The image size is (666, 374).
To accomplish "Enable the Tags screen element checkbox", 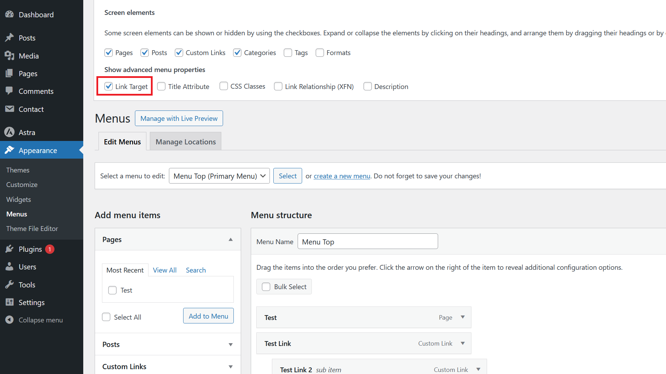I will click(x=288, y=53).
